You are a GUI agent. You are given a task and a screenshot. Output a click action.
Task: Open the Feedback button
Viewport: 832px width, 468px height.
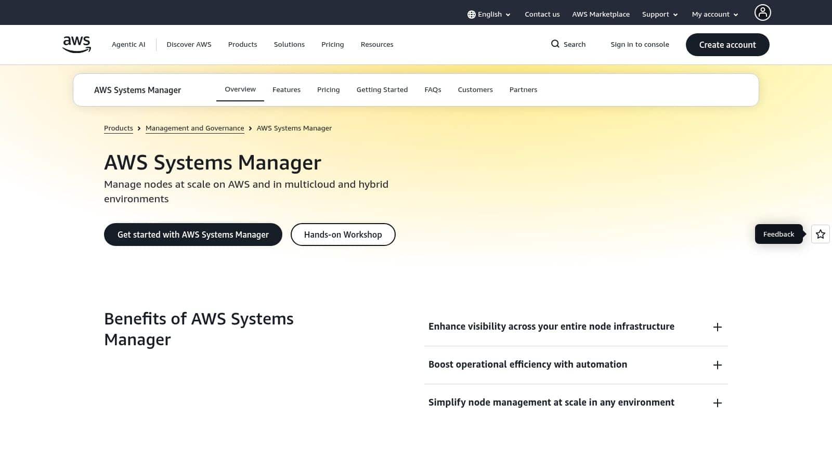[778, 234]
